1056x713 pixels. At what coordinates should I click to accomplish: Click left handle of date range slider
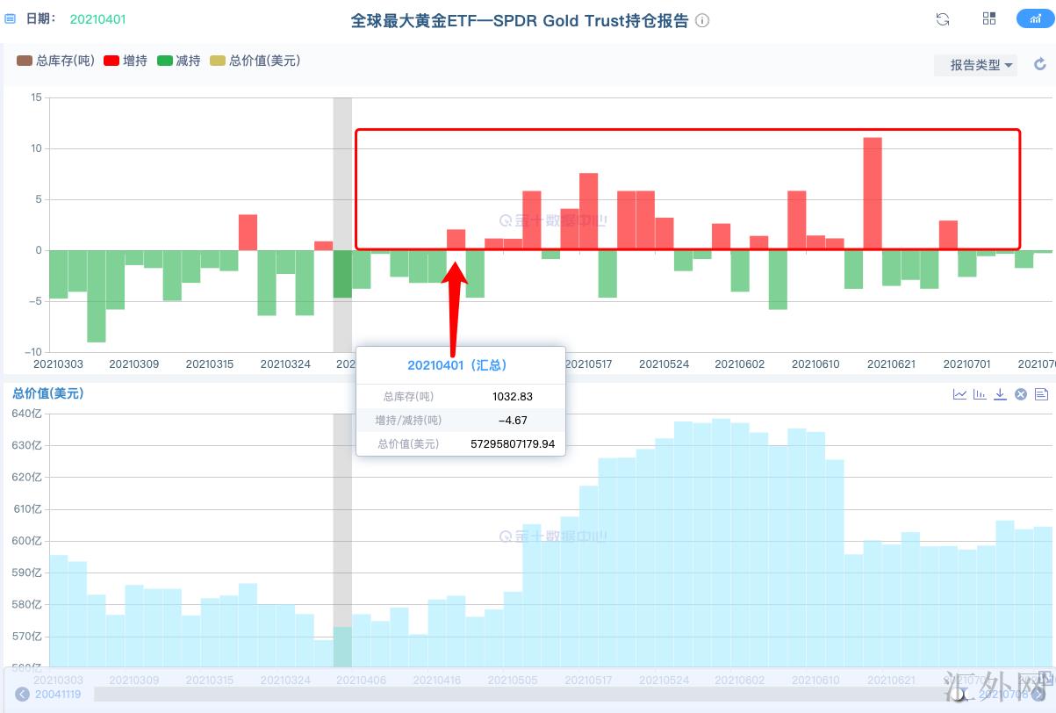(23, 694)
